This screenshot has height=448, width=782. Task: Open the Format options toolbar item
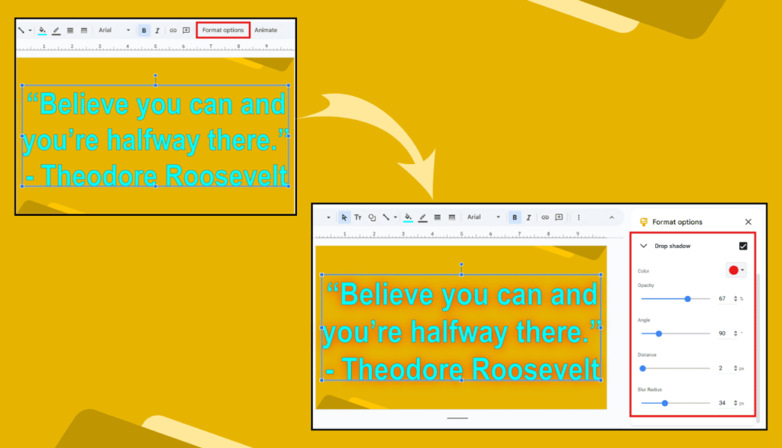[223, 31]
